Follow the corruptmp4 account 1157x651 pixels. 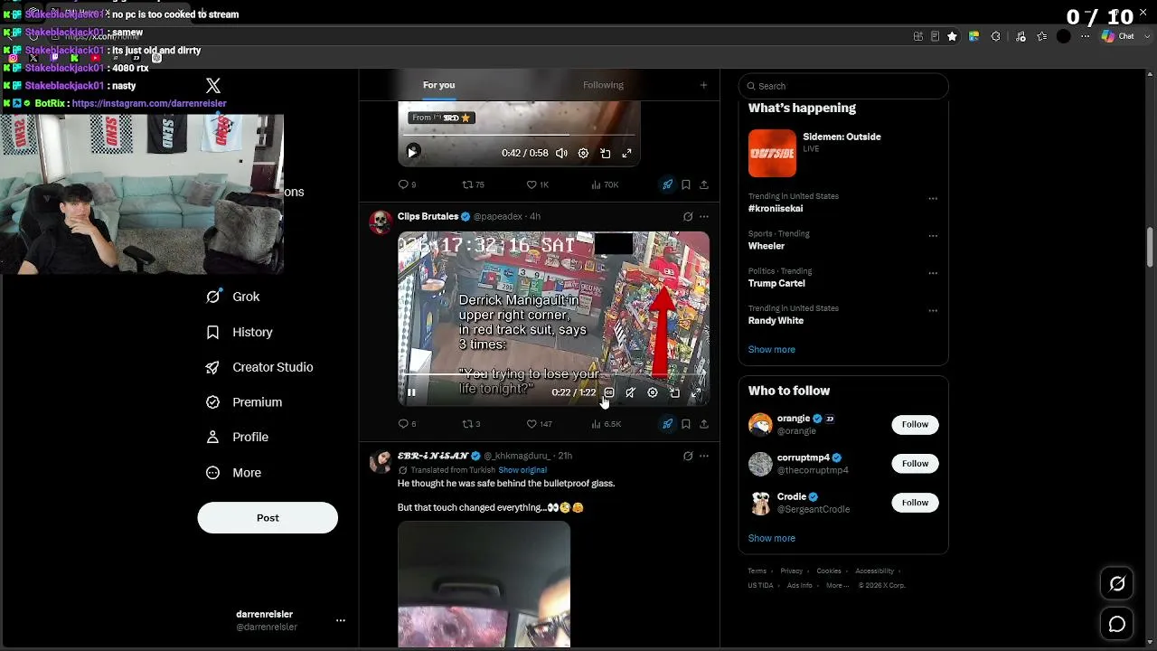pyautogui.click(x=915, y=463)
